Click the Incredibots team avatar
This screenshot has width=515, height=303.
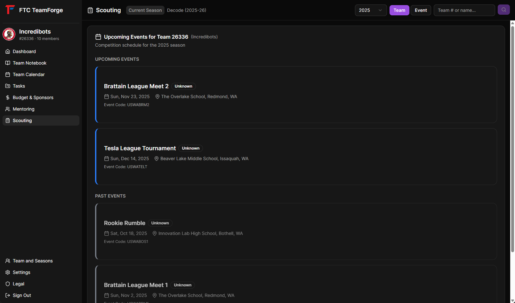pos(9,34)
